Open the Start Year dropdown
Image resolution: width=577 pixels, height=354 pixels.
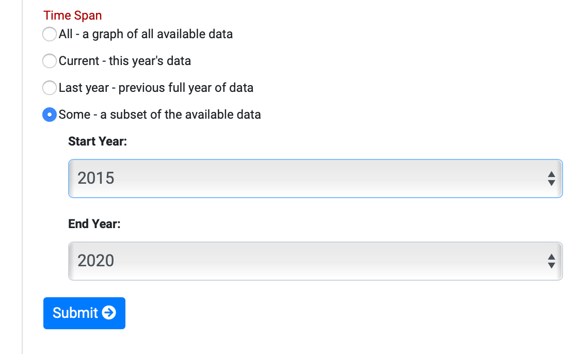315,179
